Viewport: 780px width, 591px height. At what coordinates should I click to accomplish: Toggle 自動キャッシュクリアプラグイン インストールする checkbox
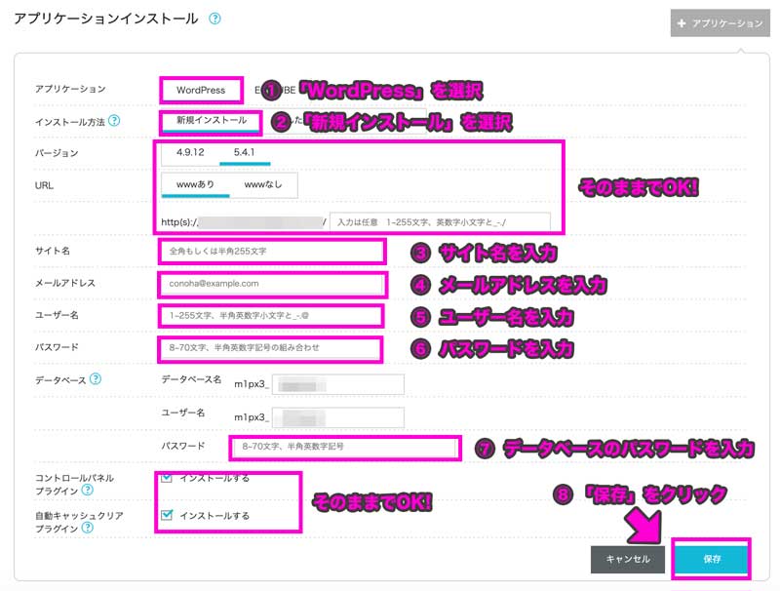[x=167, y=514]
